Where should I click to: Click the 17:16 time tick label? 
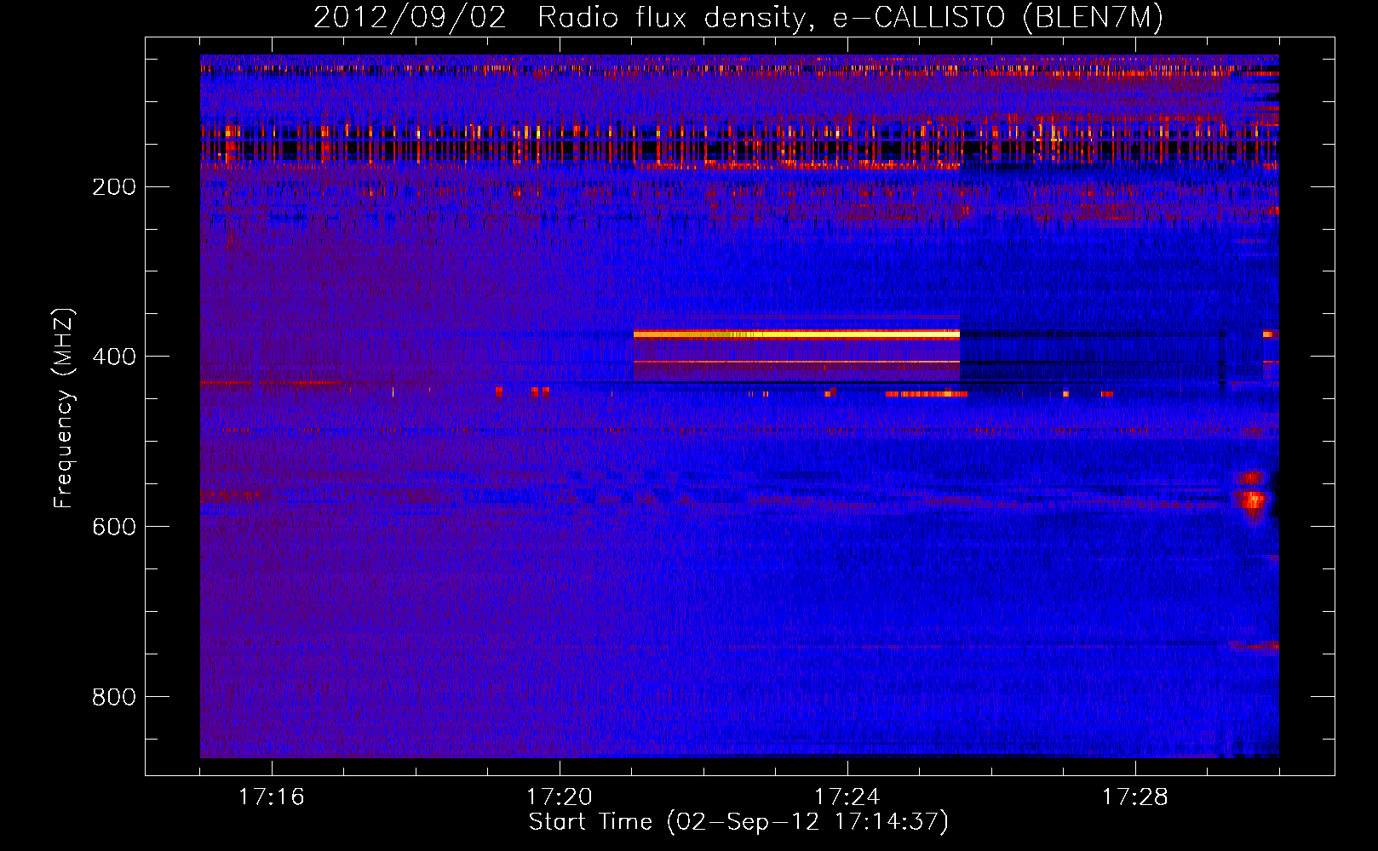pos(272,797)
